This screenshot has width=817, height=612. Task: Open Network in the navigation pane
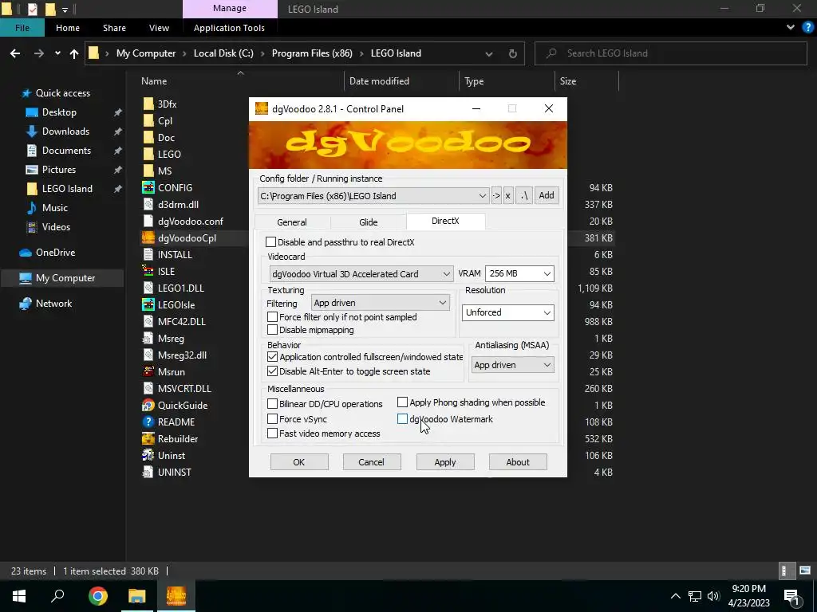53,304
